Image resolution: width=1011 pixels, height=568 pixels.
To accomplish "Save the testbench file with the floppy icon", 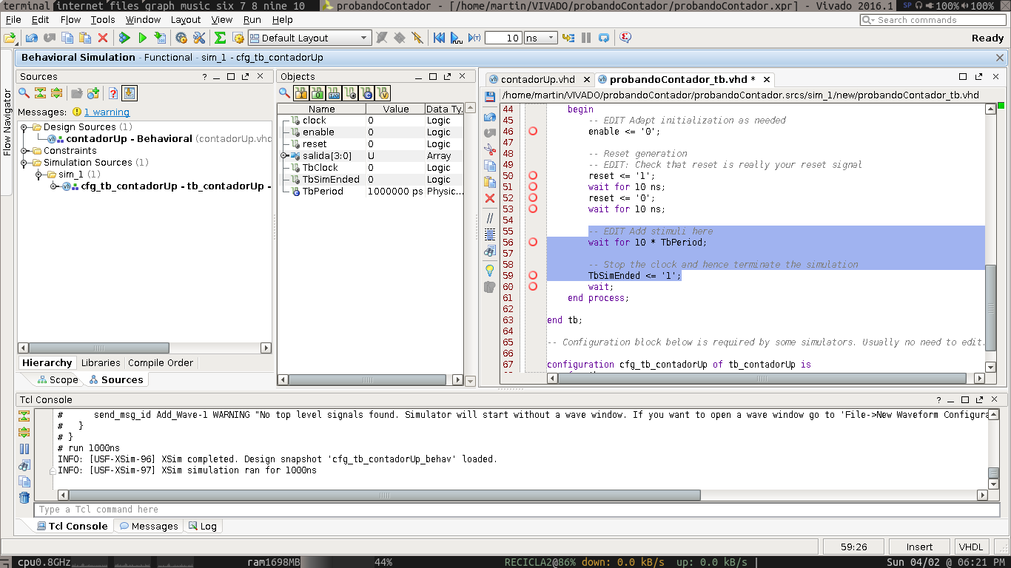I will [489, 97].
